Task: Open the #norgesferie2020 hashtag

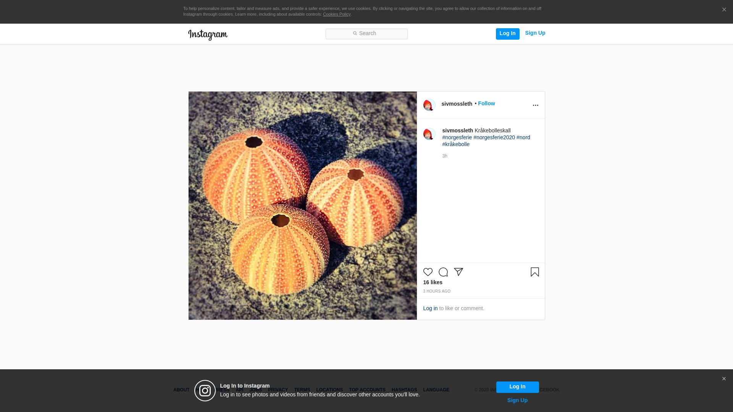Action: pyautogui.click(x=494, y=137)
